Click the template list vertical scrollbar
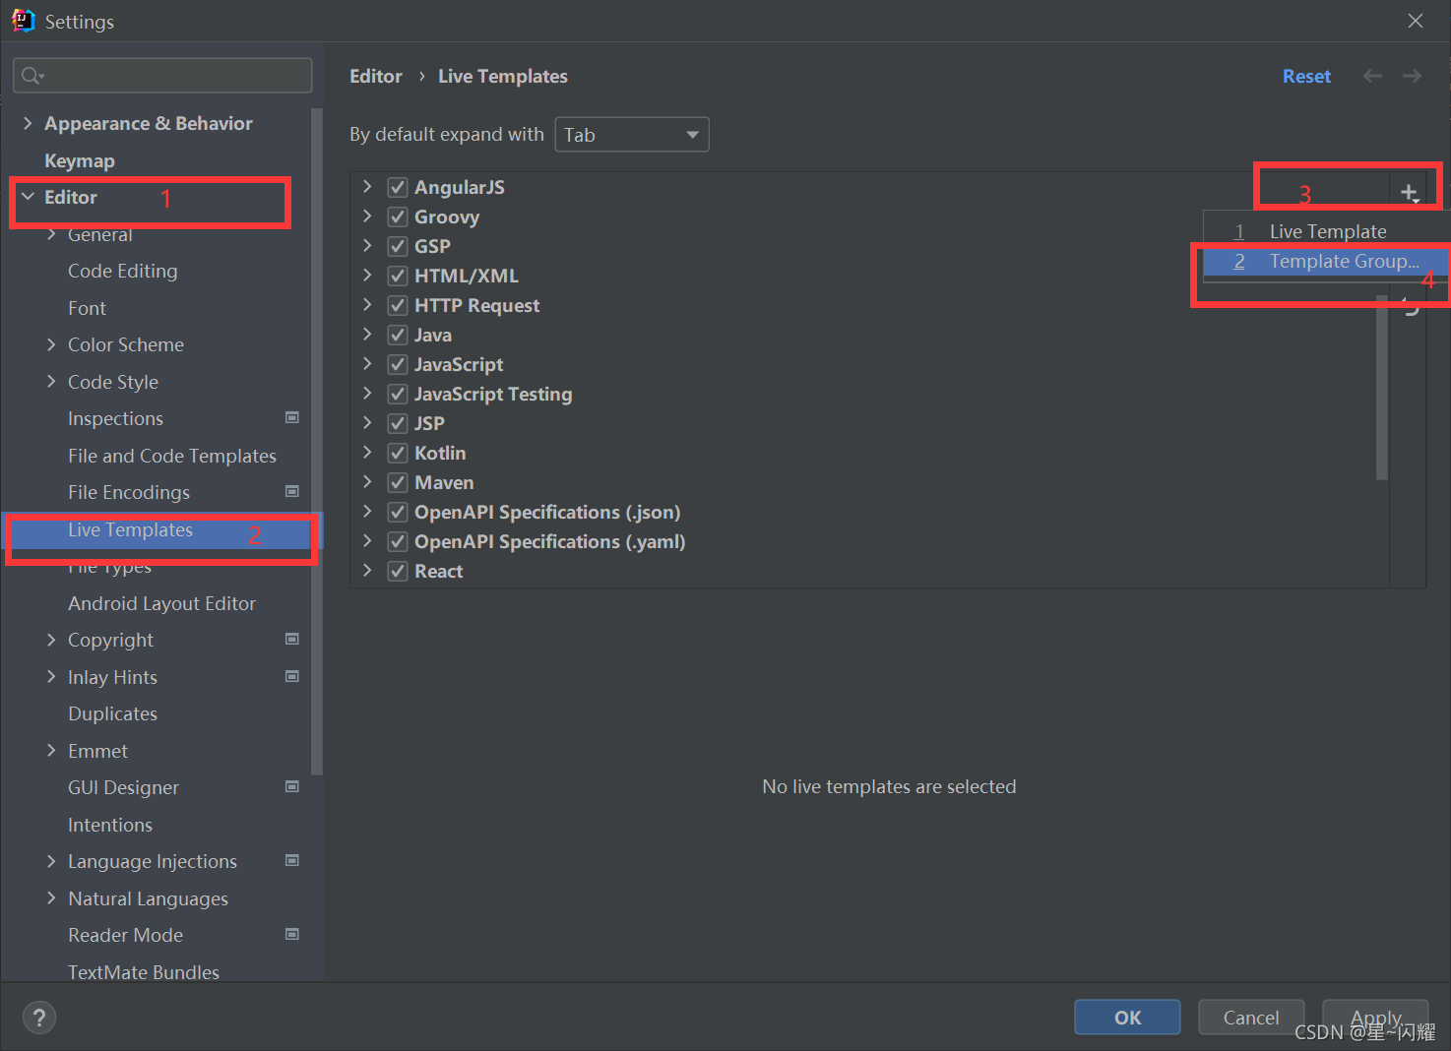 coord(1382,388)
